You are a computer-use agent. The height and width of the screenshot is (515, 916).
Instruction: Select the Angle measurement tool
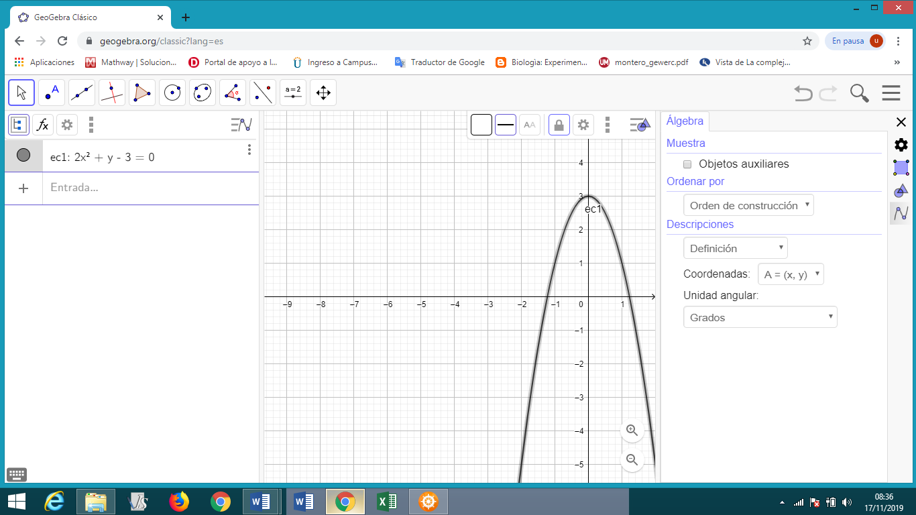click(x=232, y=93)
